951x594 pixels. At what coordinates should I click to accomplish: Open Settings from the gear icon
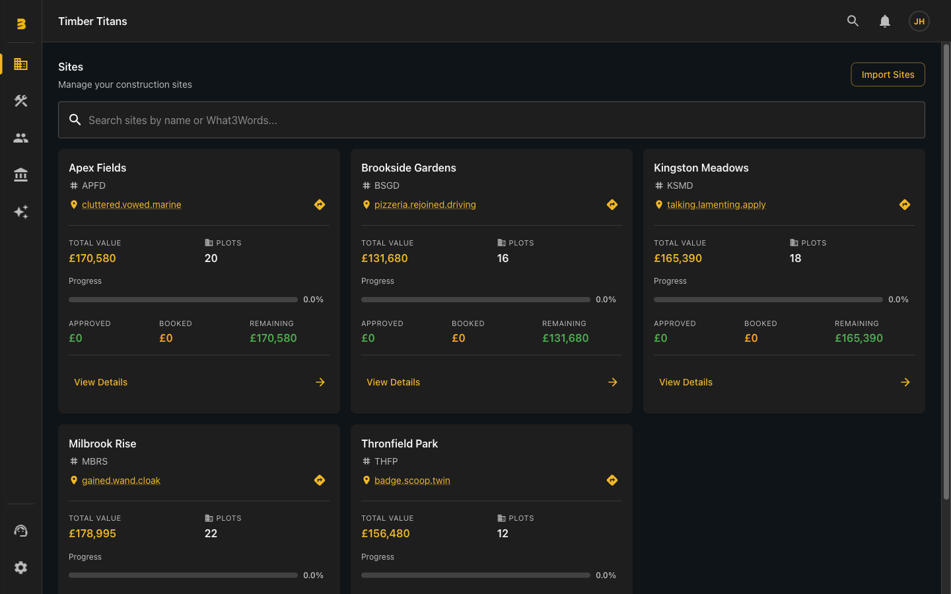(20, 568)
